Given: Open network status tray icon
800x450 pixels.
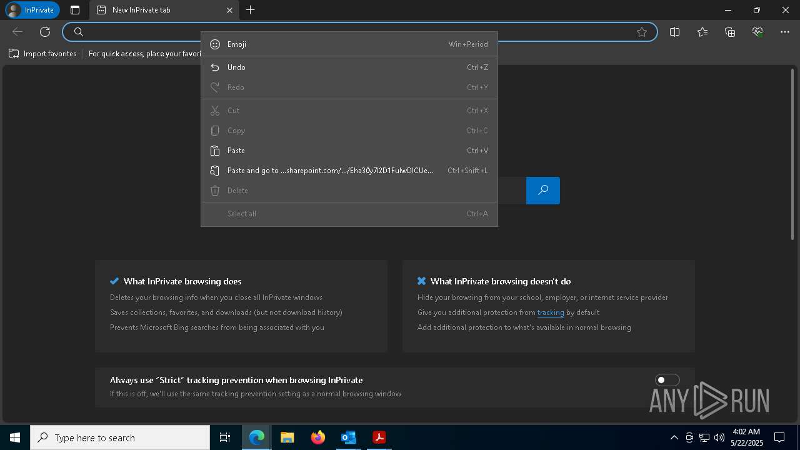Looking at the screenshot, I should (x=704, y=437).
